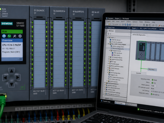This screenshot has width=164, height=123.
Task: Switch to the Devices tab in Project tree
Action: click(111, 31)
